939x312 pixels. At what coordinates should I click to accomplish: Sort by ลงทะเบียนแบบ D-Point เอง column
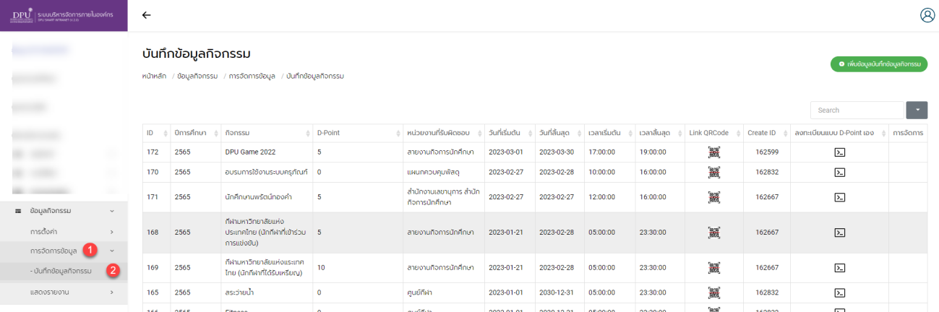[x=839, y=133]
